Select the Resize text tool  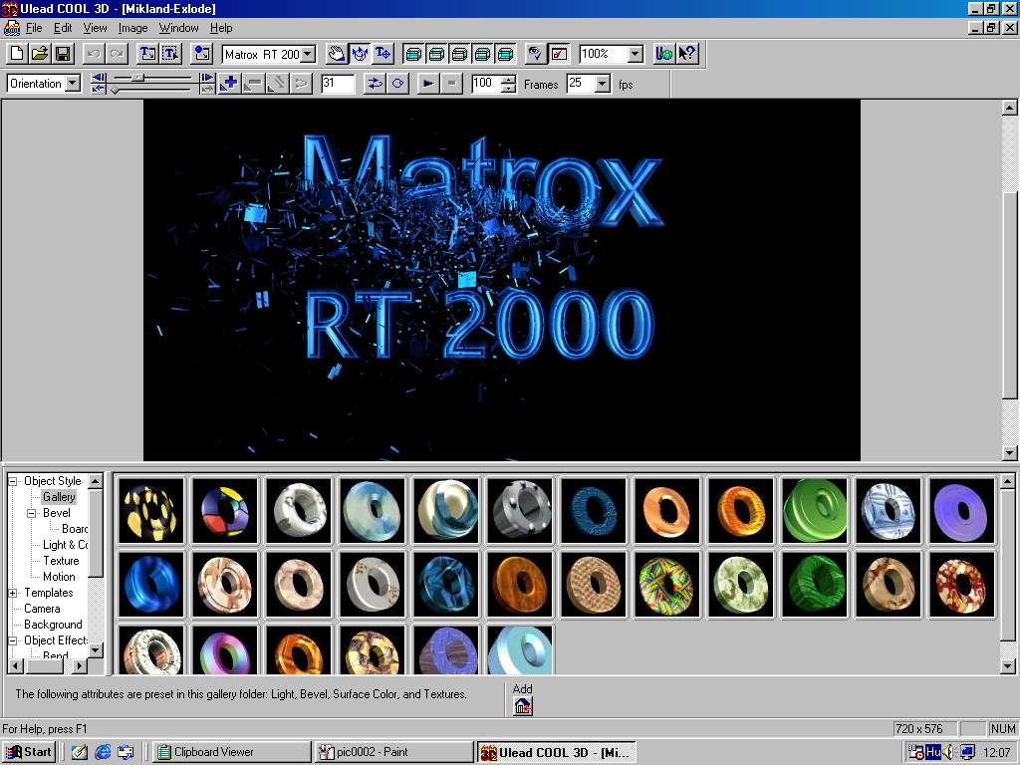click(x=382, y=54)
